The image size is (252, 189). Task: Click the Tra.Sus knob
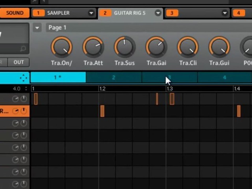(125, 47)
